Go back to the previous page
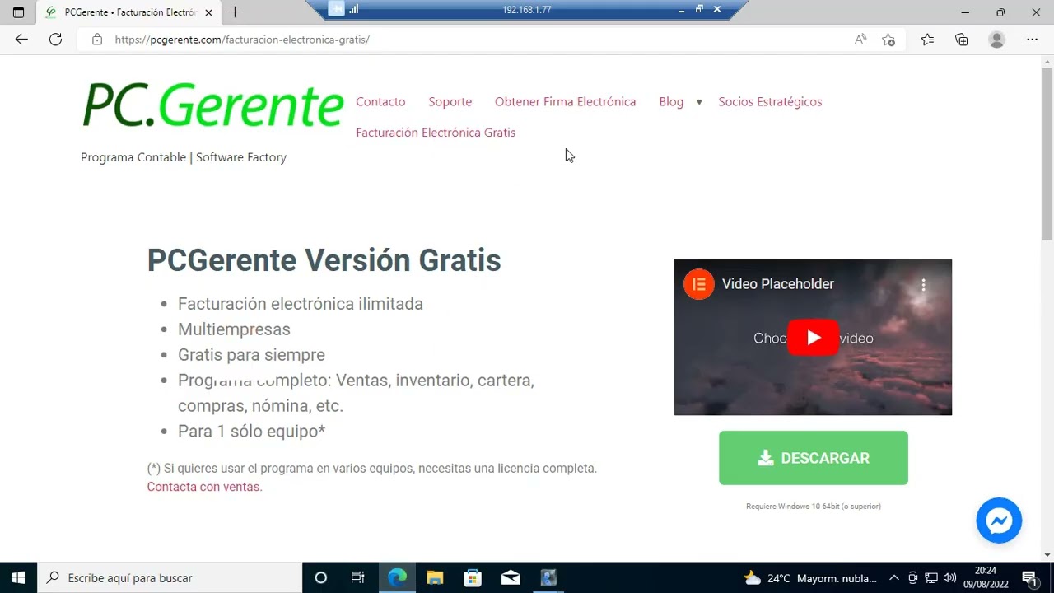Viewport: 1054px width, 593px height. click(21, 40)
